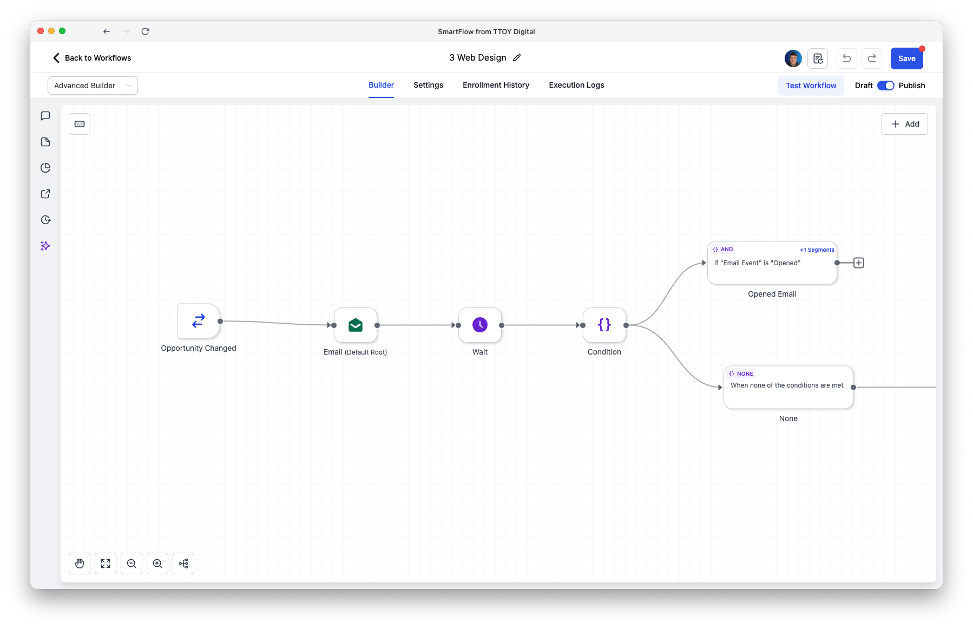The height and width of the screenshot is (629, 973).
Task: Expand the +1 Segments on Opened Email branch
Action: click(817, 250)
